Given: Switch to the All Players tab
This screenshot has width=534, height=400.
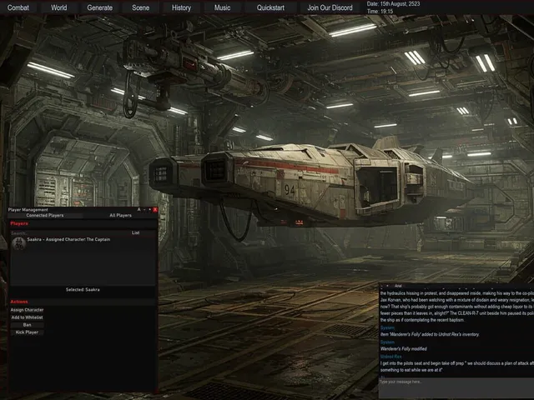Looking at the screenshot, I should [x=120, y=215].
